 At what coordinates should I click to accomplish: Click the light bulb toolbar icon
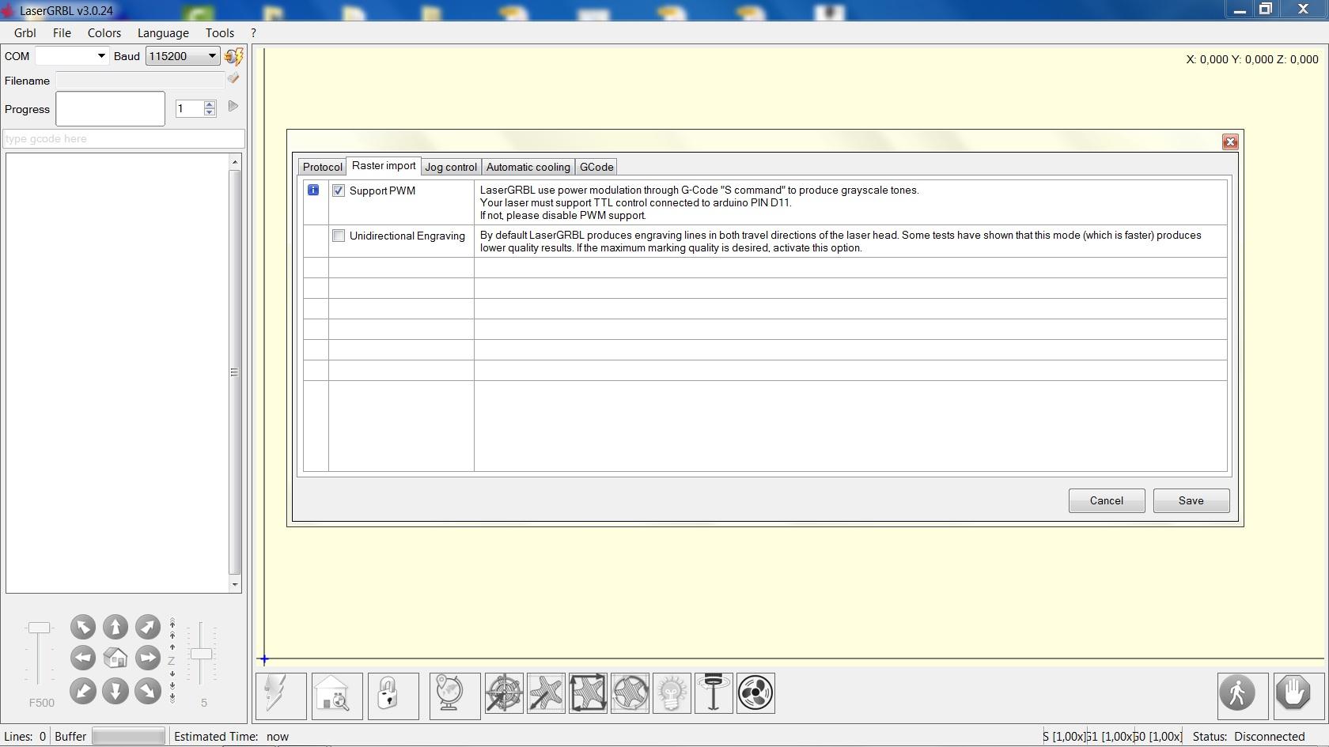(672, 693)
